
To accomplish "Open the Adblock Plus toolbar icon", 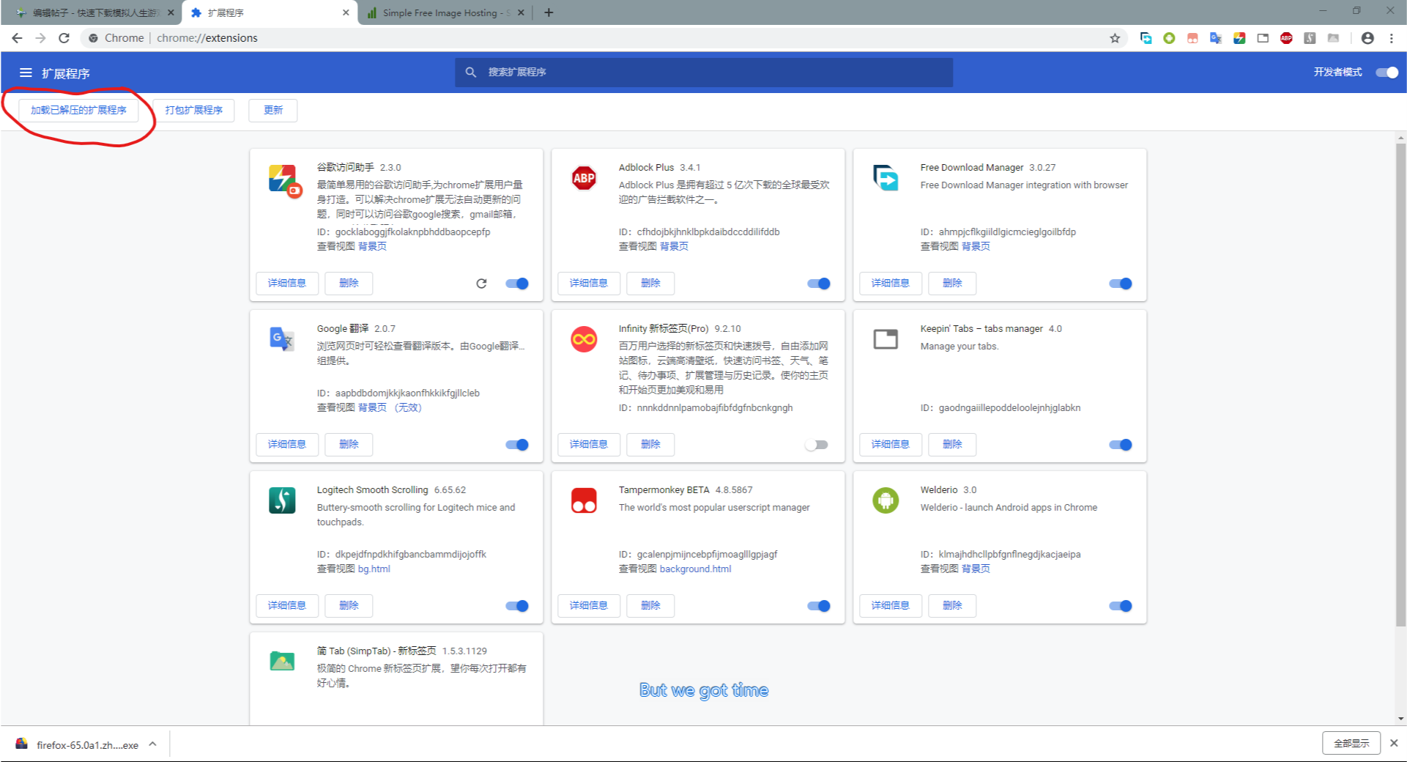I will coord(1286,38).
